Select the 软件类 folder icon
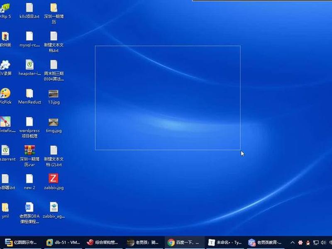The width and height of the screenshot is (332, 249). pyautogui.click(x=5, y=37)
